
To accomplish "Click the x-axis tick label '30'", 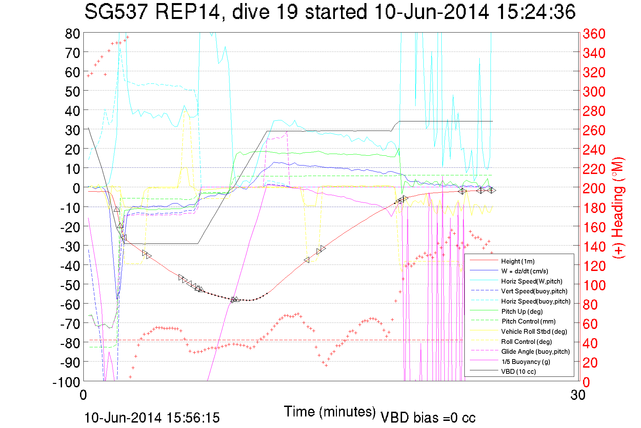I will [578, 395].
